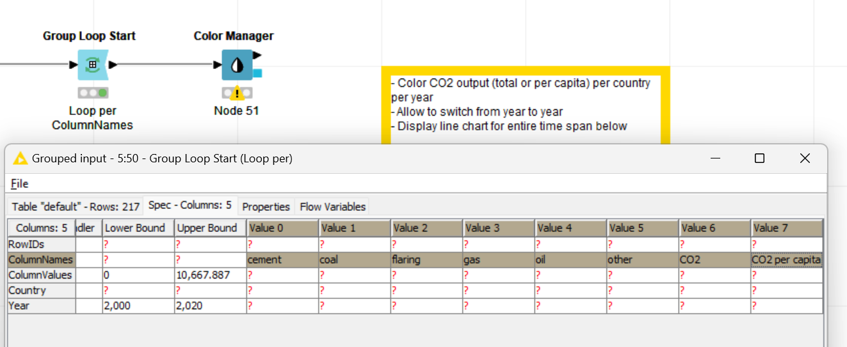The height and width of the screenshot is (347, 847).
Task: Click the KNIME warning icon in dialog title
Action: pos(20,158)
